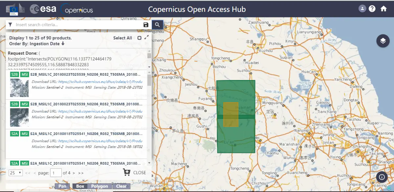The height and width of the screenshot is (192, 394).
Task: Activate Polygon drawing mode
Action: click(x=99, y=186)
